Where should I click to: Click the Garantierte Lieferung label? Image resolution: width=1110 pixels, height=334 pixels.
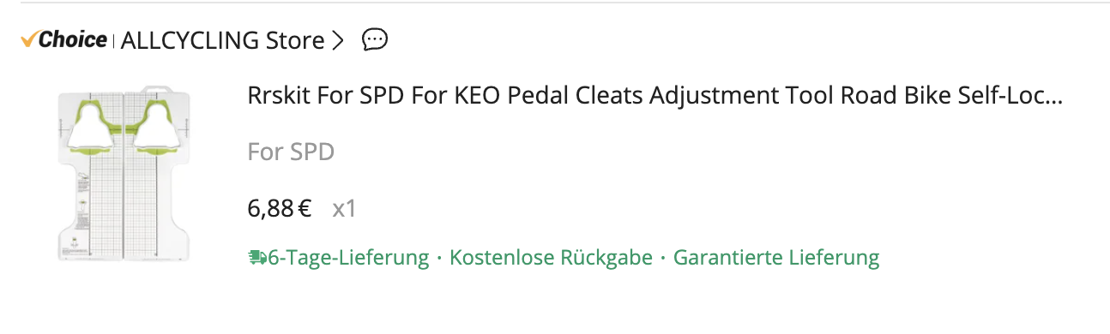pyautogui.click(x=776, y=257)
